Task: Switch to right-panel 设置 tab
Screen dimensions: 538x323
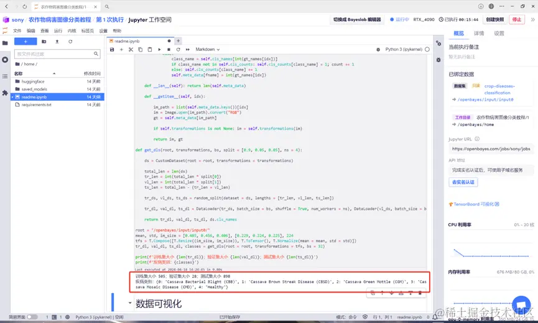Action: (499, 33)
